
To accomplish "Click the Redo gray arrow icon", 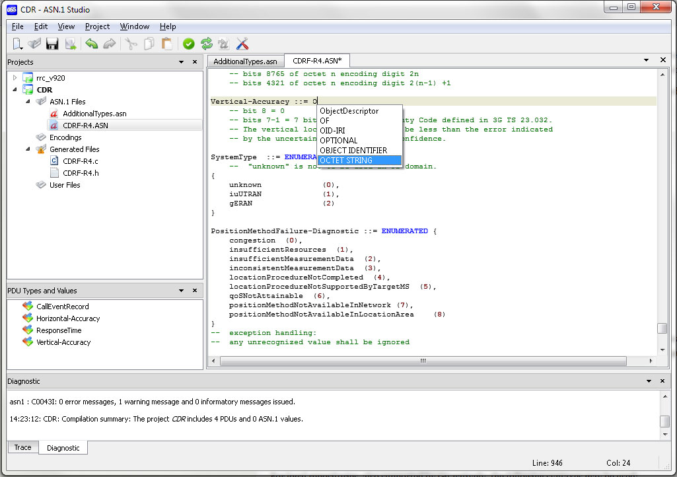I will tap(110, 44).
